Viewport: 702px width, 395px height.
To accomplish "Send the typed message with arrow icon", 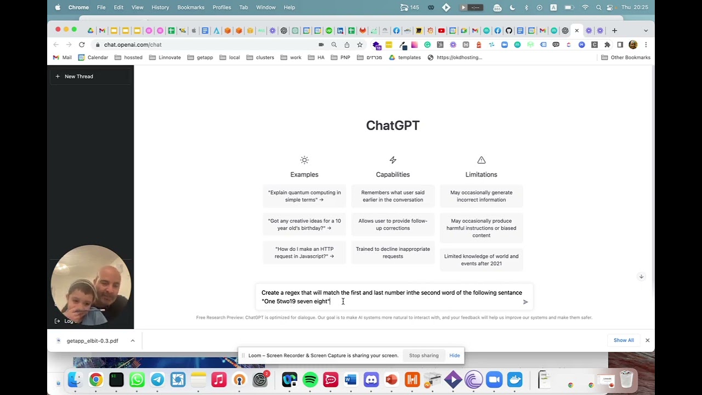I will pyautogui.click(x=525, y=302).
